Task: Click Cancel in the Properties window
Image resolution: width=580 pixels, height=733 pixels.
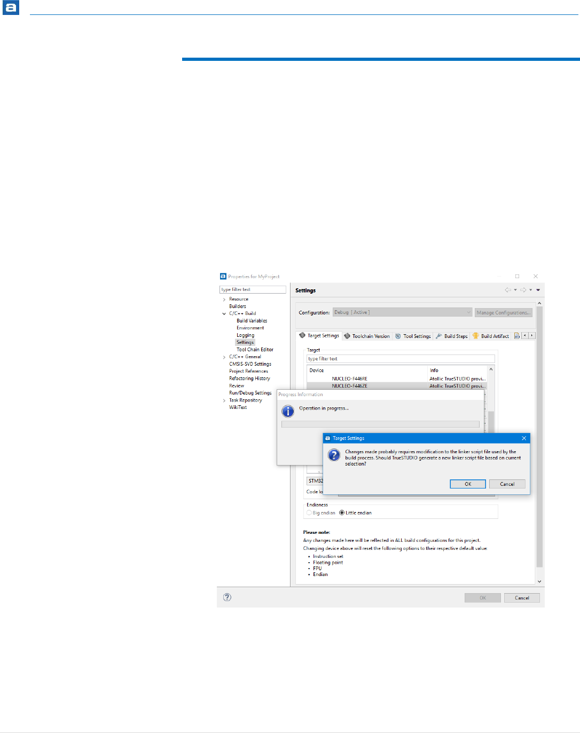Action: pyautogui.click(x=522, y=598)
